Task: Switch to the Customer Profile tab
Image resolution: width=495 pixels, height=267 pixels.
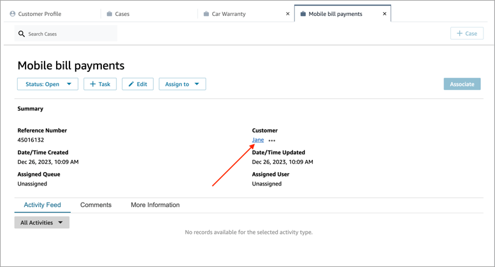Action: (39, 13)
